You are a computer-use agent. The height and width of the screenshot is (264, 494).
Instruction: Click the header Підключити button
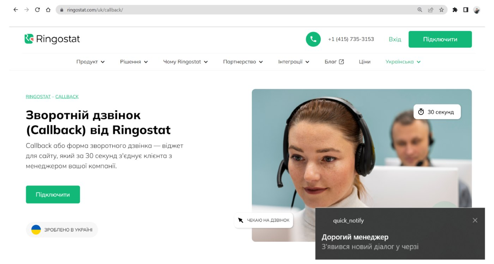tap(440, 39)
